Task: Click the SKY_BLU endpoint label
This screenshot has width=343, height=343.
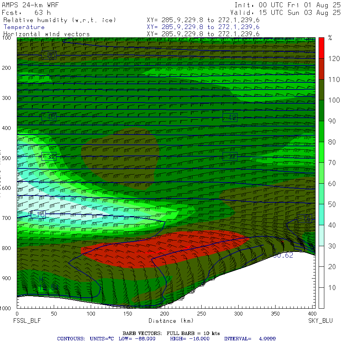Action: pyautogui.click(x=320, y=321)
